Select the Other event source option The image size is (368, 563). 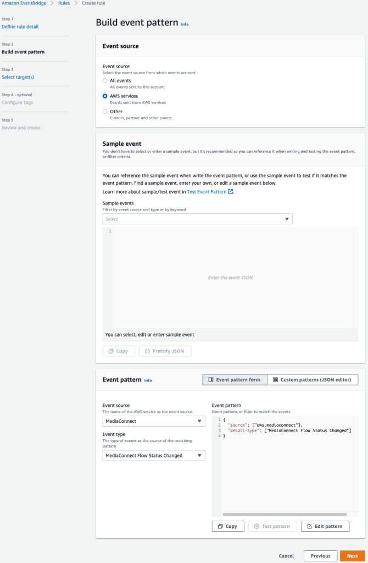point(104,112)
